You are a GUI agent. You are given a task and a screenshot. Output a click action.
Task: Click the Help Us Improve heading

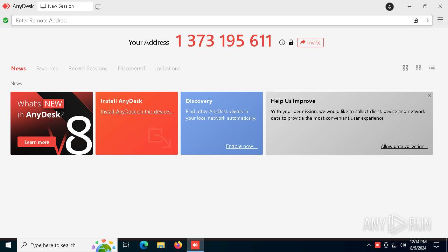click(x=293, y=101)
